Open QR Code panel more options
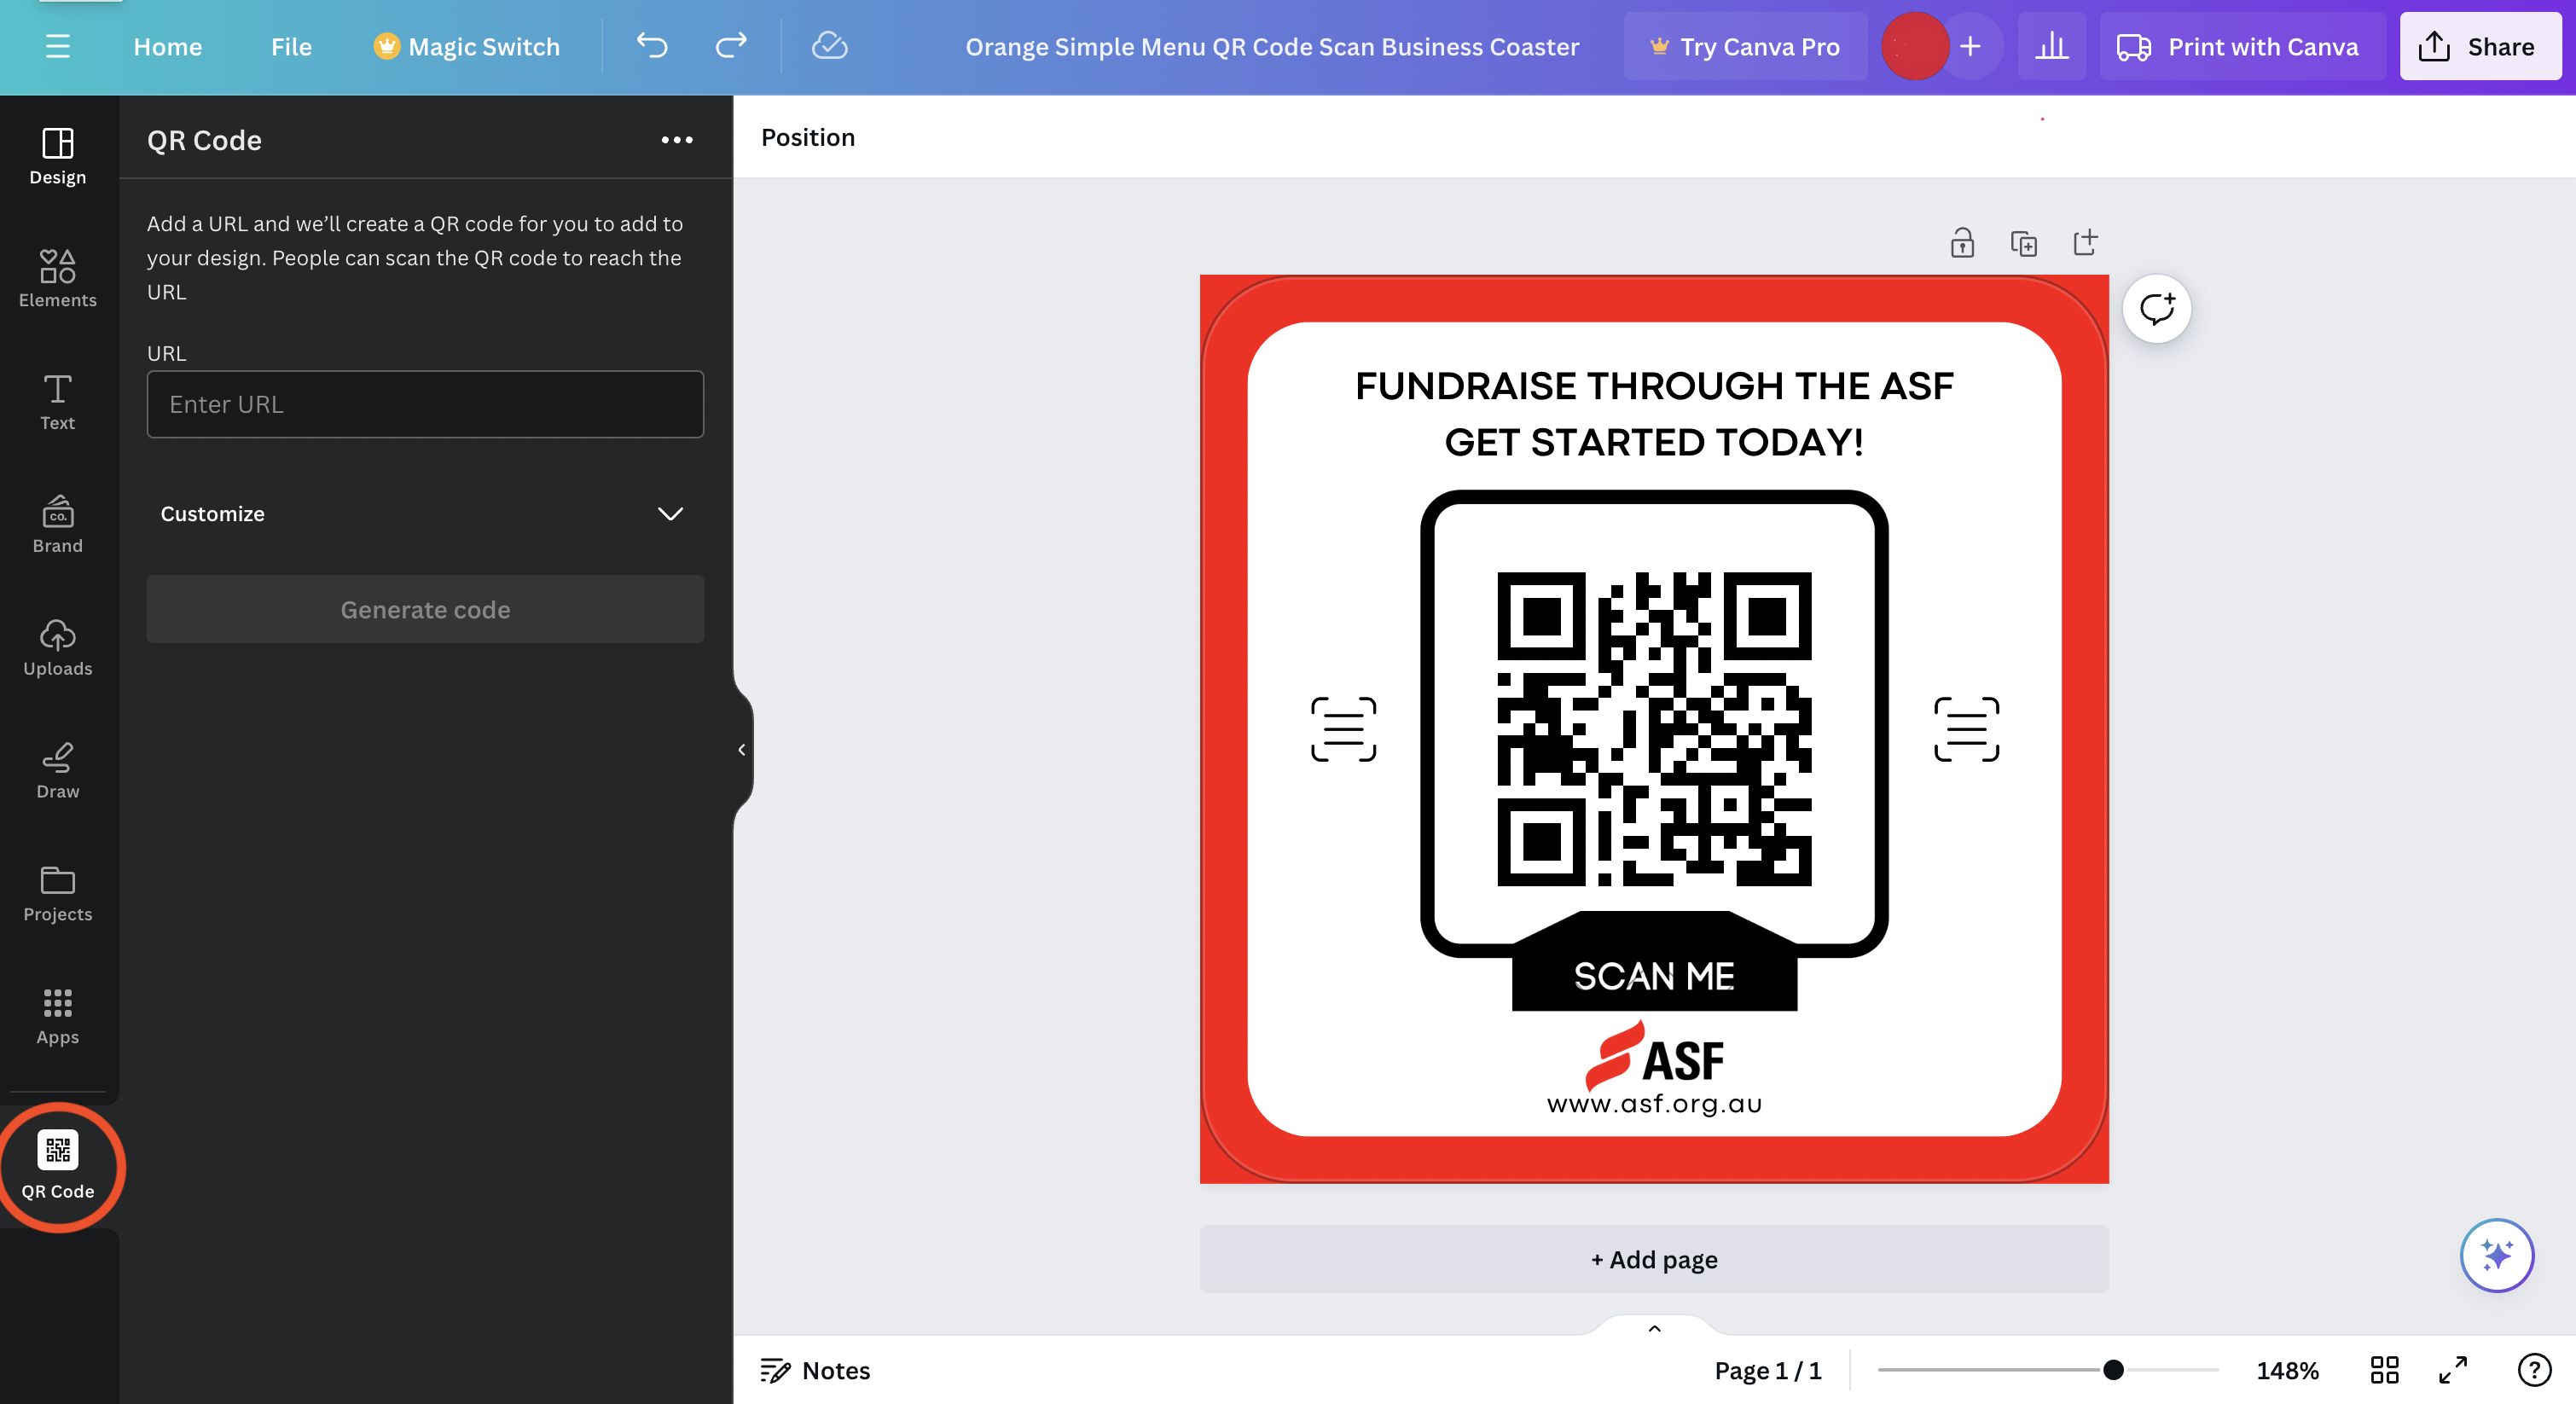This screenshot has height=1404, width=2576. tap(677, 141)
